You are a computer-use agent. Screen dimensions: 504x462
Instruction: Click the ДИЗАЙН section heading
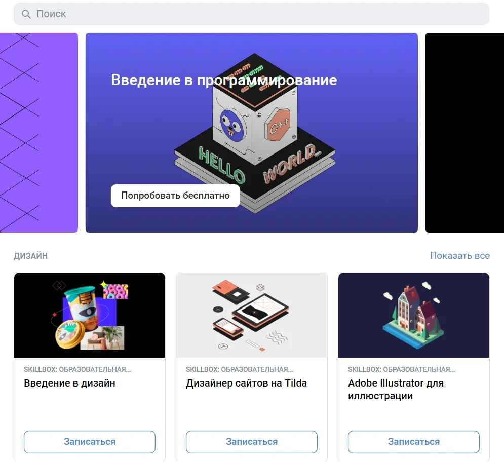[x=30, y=256]
